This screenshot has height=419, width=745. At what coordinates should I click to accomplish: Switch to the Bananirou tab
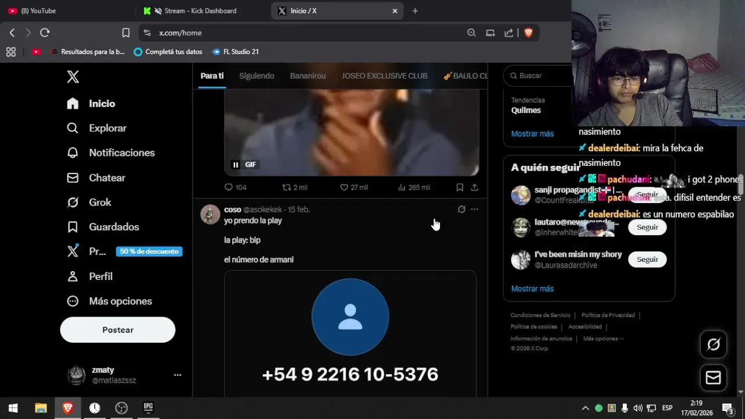point(308,76)
